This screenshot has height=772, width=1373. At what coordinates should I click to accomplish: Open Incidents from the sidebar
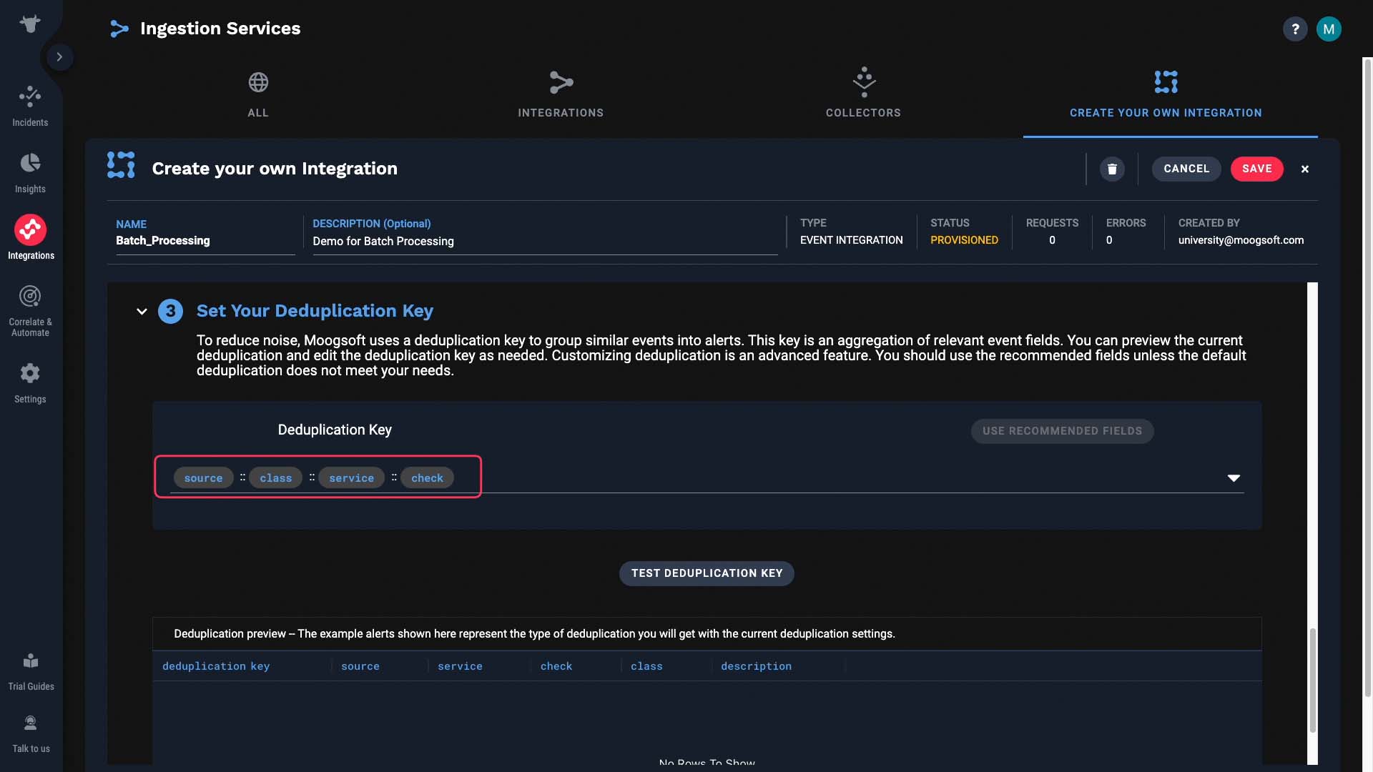click(30, 106)
